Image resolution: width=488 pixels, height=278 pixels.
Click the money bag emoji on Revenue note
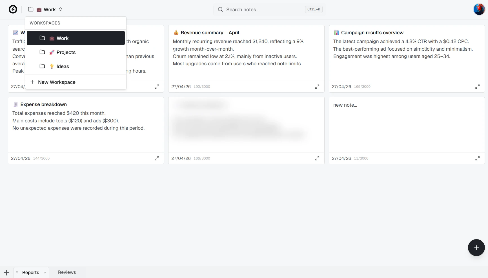tap(176, 33)
